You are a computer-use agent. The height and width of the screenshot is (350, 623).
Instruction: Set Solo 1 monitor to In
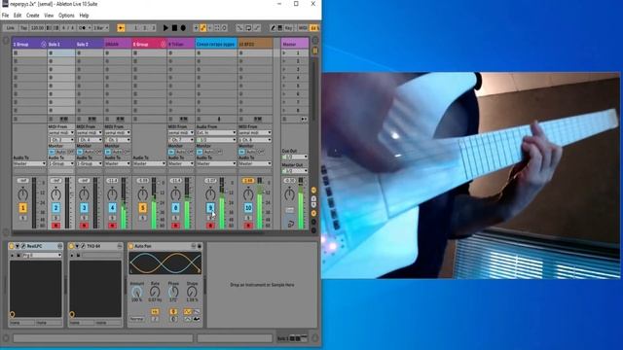(x=52, y=152)
